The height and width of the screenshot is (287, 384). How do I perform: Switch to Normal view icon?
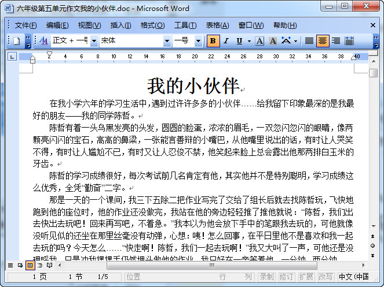click(10, 265)
